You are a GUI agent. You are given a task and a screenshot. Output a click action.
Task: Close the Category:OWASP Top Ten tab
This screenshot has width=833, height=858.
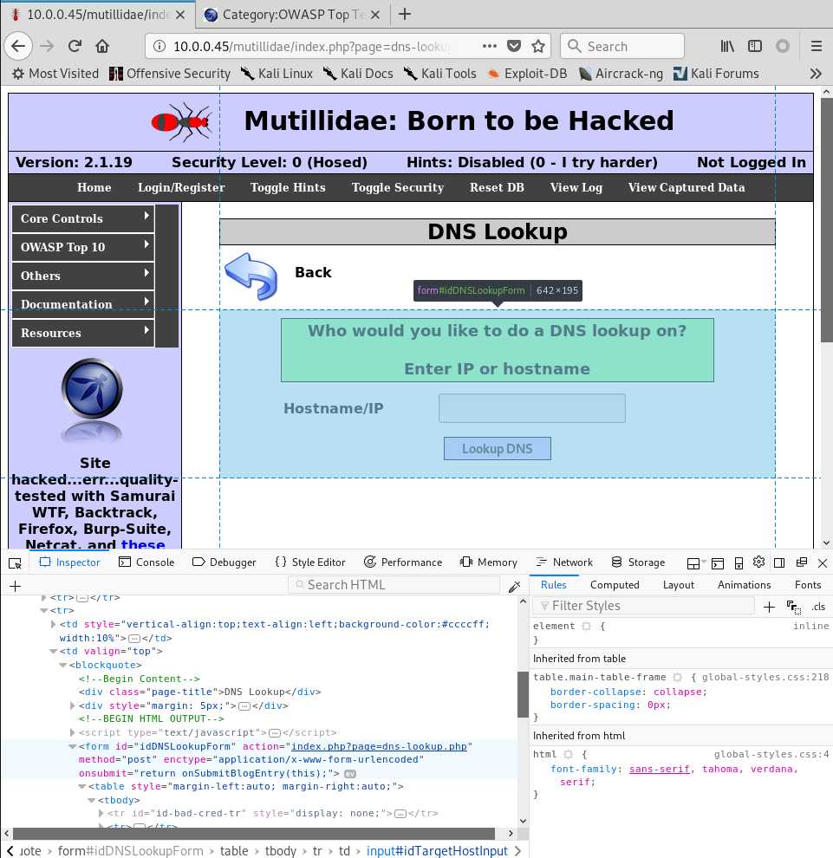375,15
